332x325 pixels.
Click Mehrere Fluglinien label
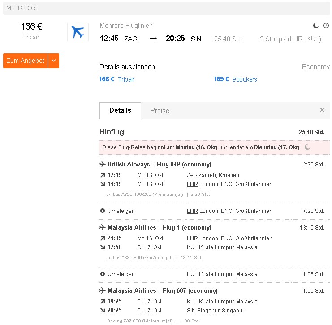pyautogui.click(x=126, y=26)
